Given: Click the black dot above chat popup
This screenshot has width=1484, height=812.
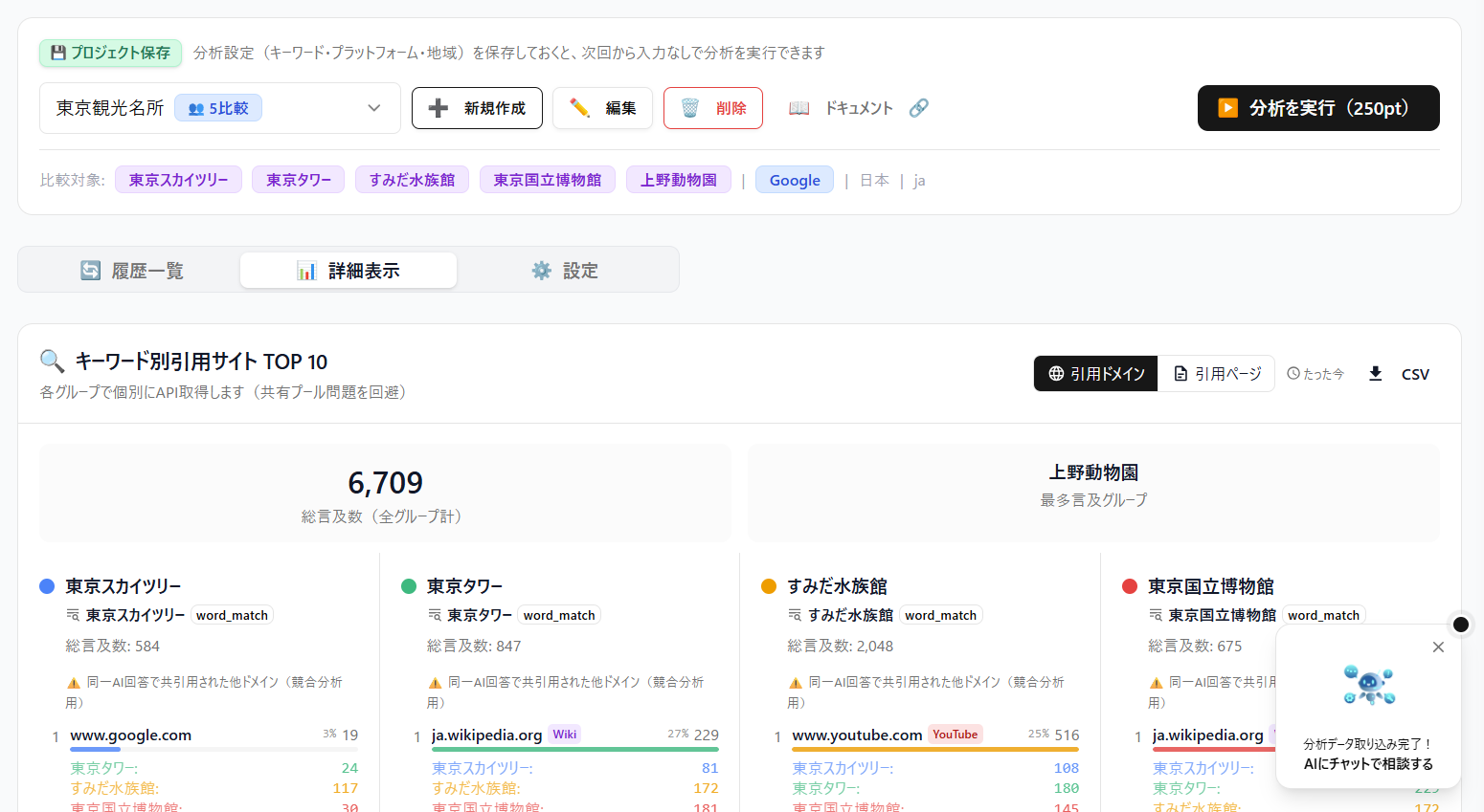Looking at the screenshot, I should pos(1461,625).
